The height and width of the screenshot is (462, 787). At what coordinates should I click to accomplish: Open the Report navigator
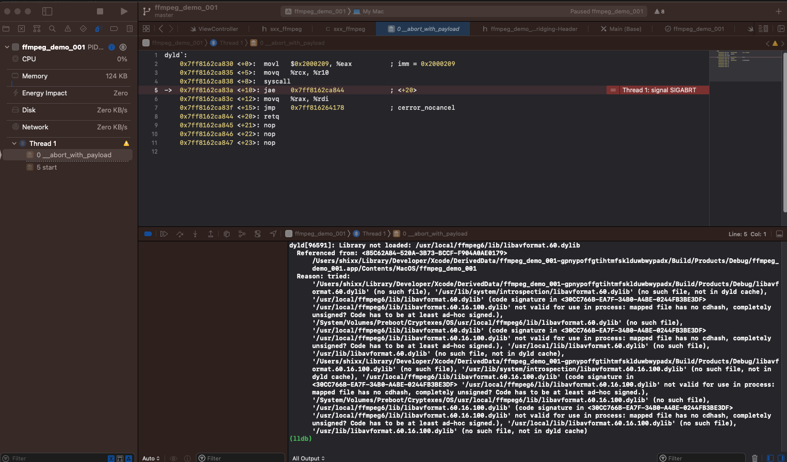[129, 29]
